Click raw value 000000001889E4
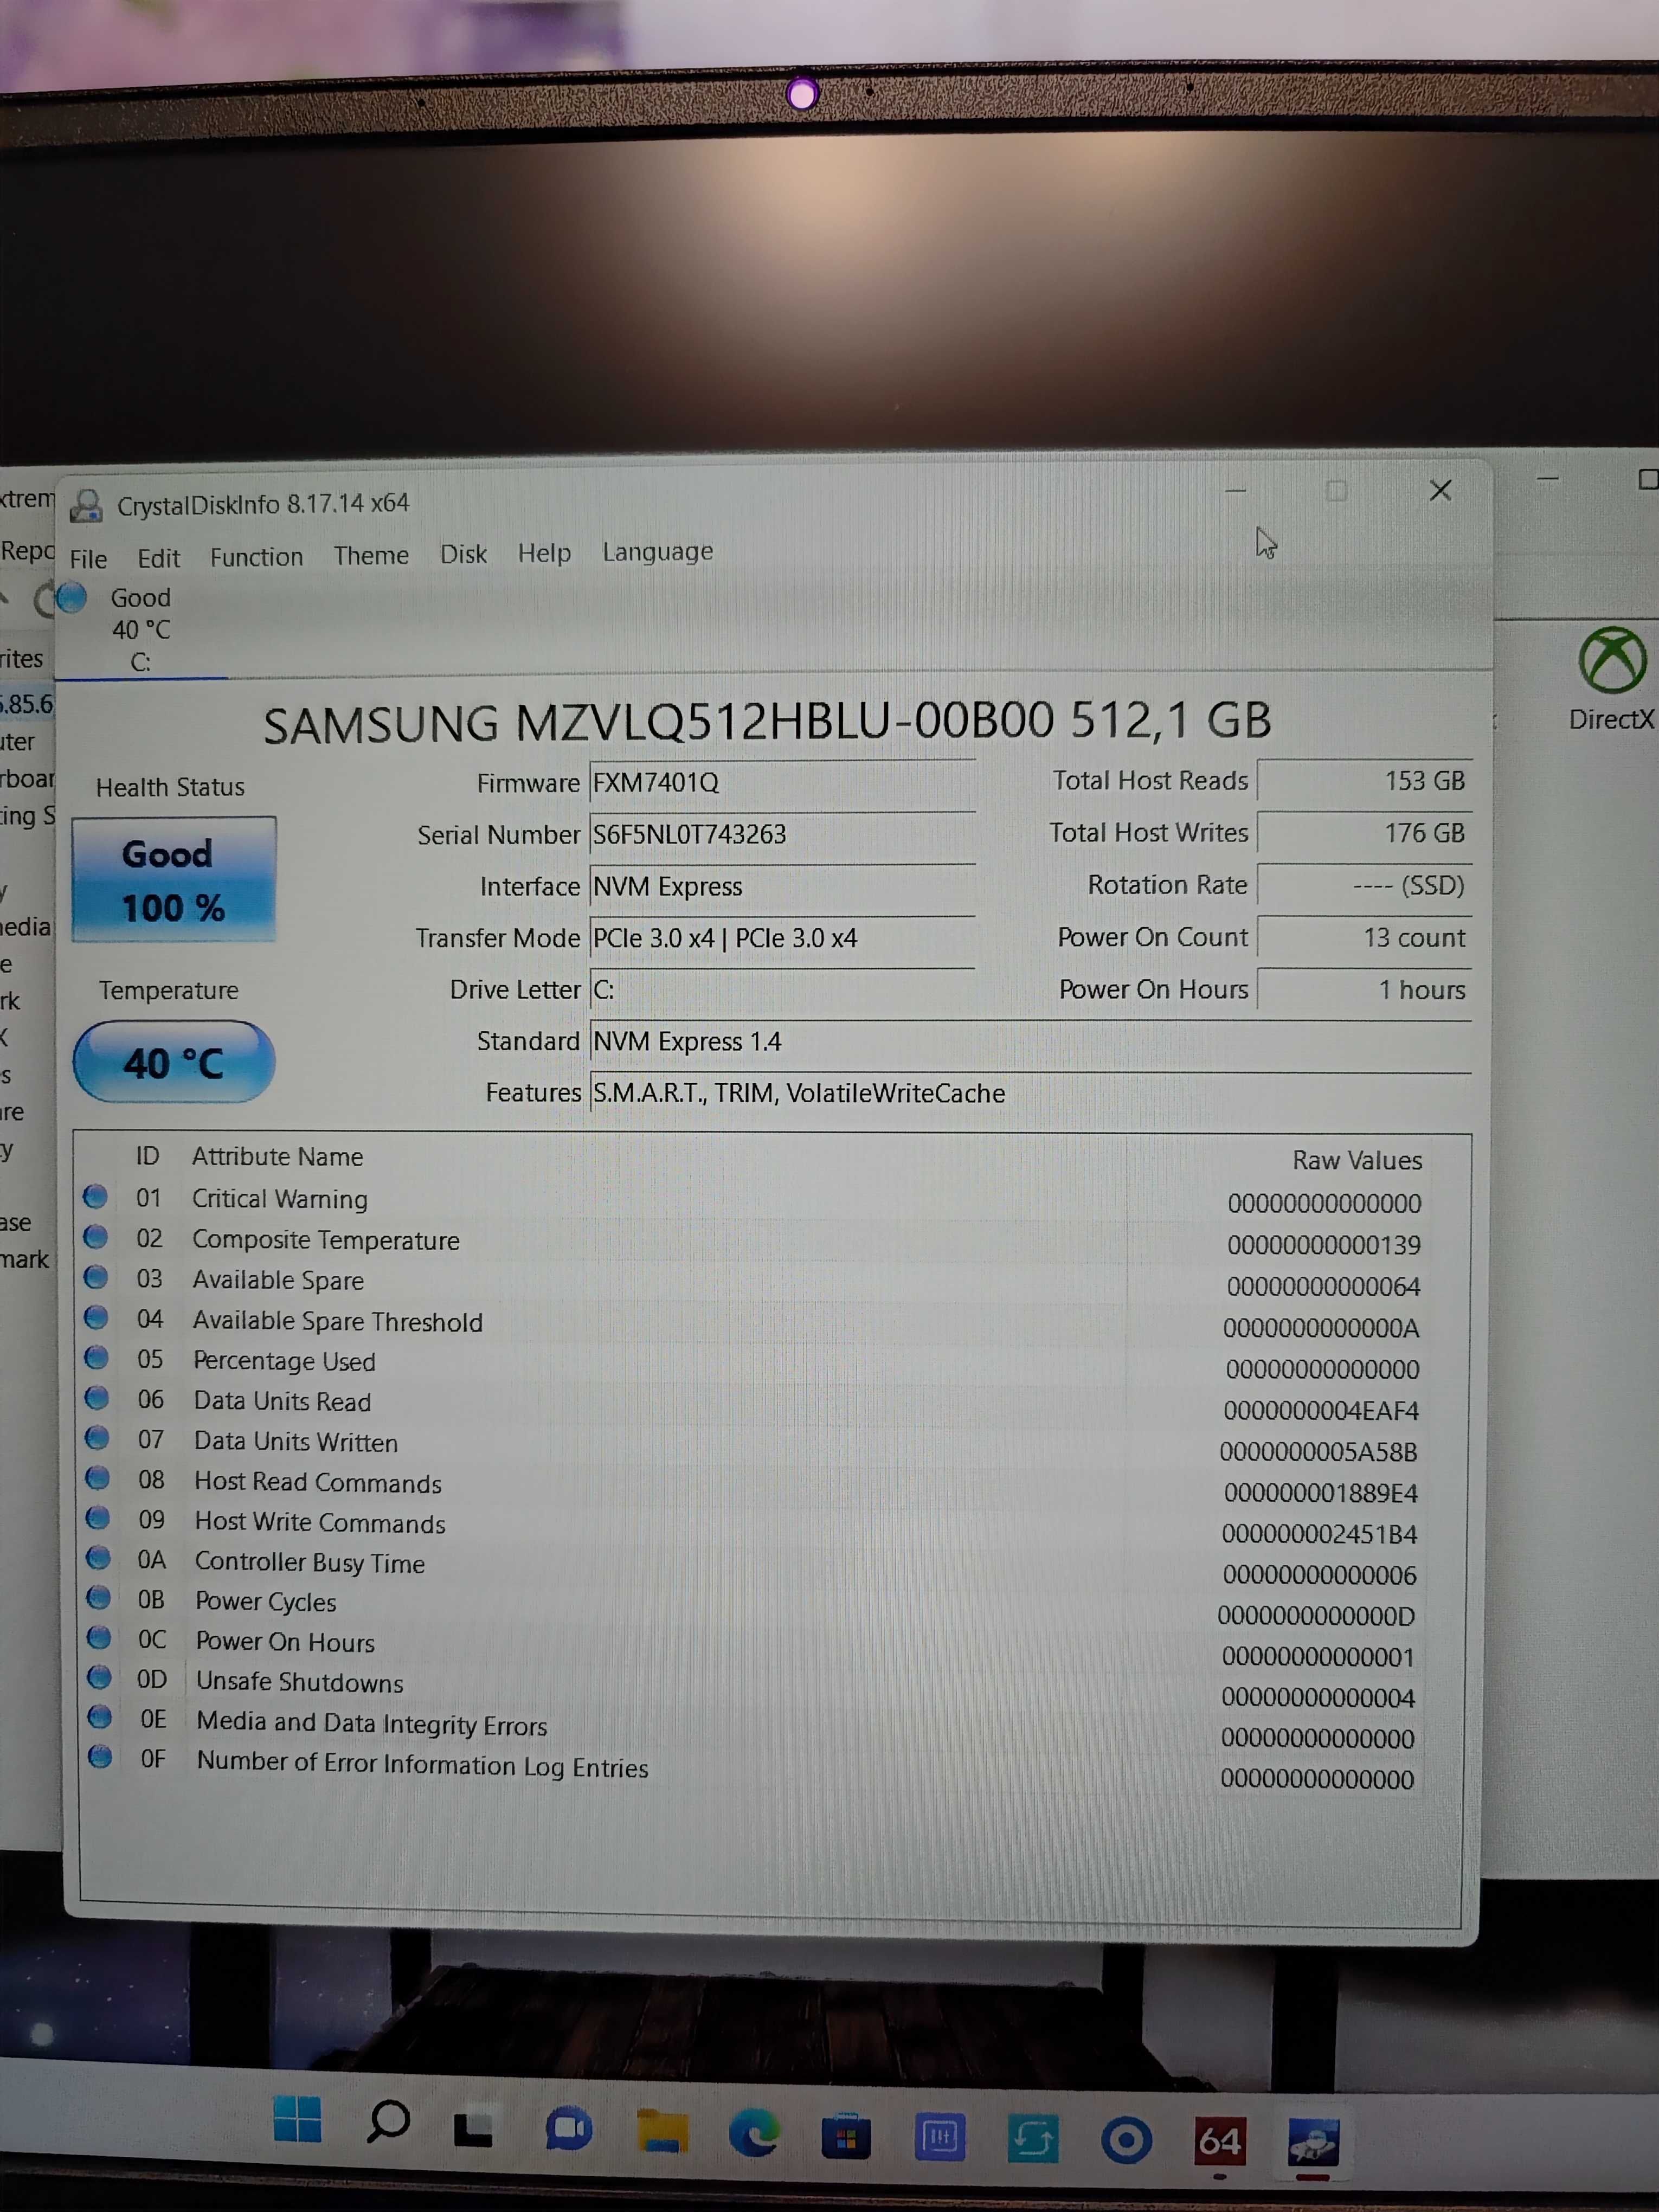This screenshot has height=2212, width=1659. (x=1321, y=1493)
